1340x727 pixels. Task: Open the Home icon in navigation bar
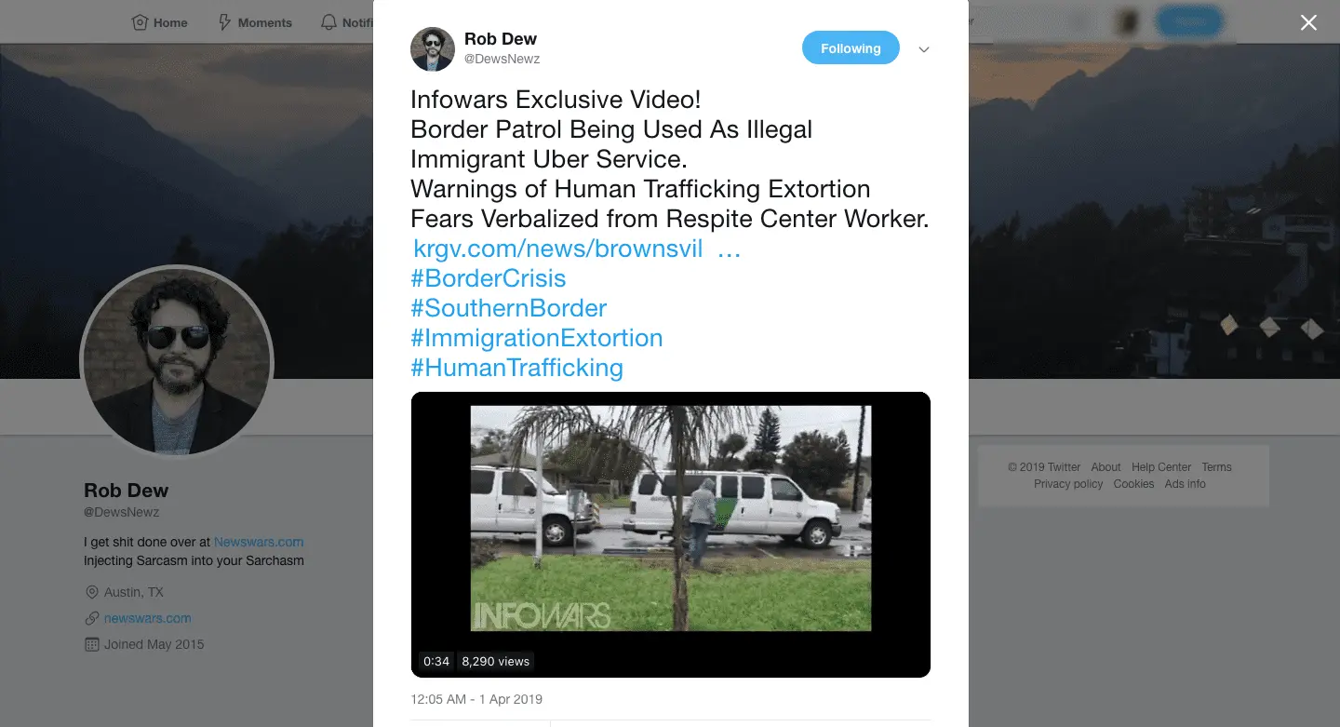(140, 22)
